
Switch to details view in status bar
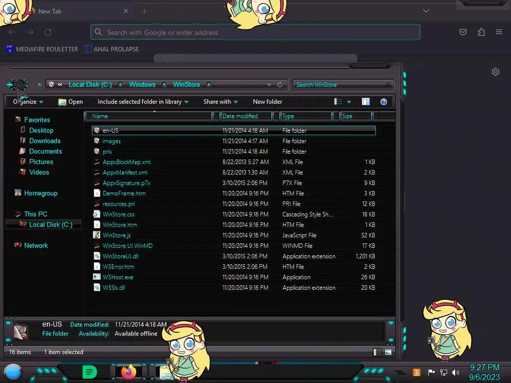click(x=377, y=352)
